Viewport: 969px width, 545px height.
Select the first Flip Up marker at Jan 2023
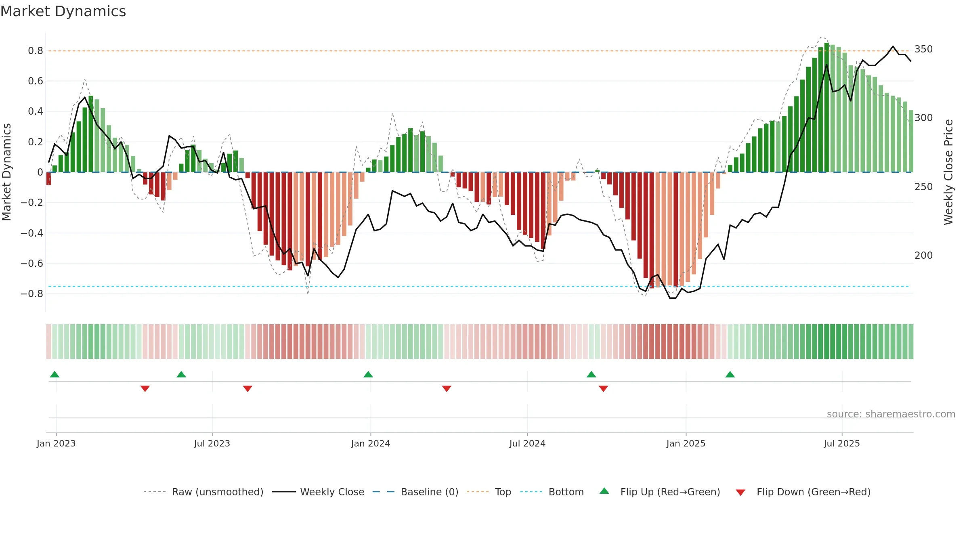click(55, 374)
